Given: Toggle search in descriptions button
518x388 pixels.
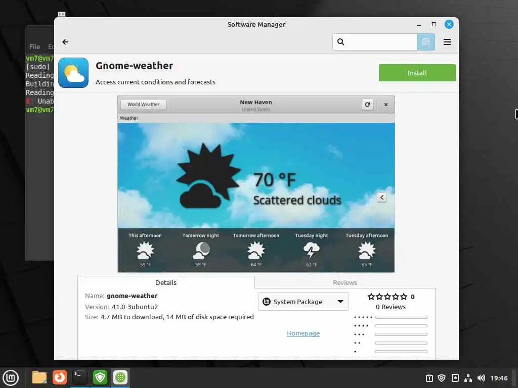Looking at the screenshot, I should [x=425, y=42].
